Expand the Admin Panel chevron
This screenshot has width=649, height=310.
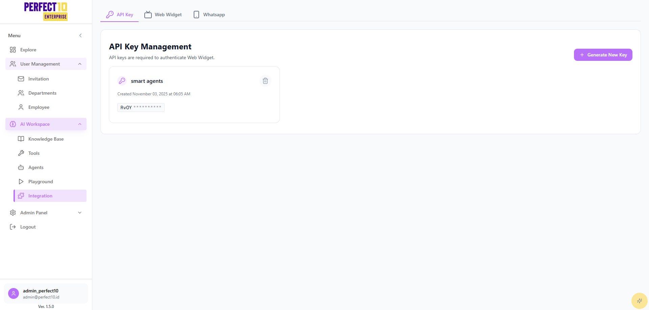(80, 213)
